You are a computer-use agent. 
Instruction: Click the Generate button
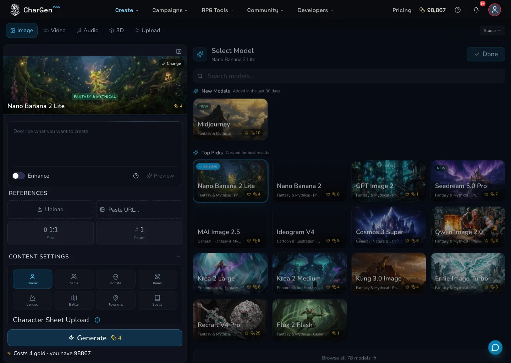[x=95, y=338]
